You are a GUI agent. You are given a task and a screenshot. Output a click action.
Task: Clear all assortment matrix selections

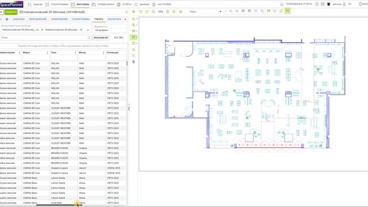tap(88, 30)
